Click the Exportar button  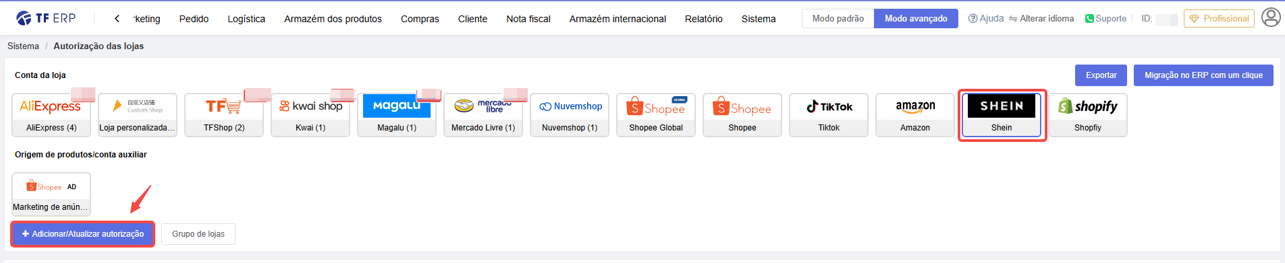click(1101, 75)
